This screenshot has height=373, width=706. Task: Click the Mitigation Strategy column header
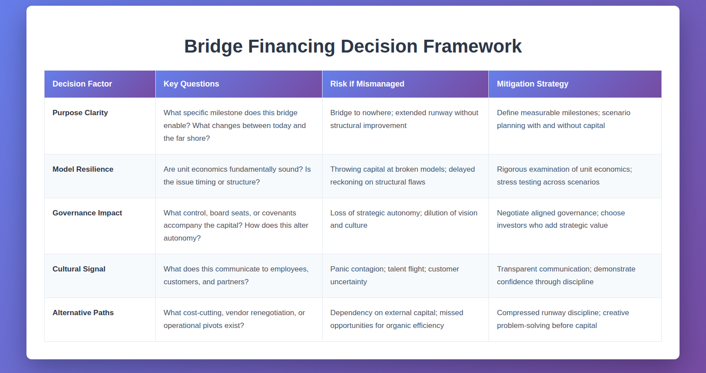click(532, 84)
